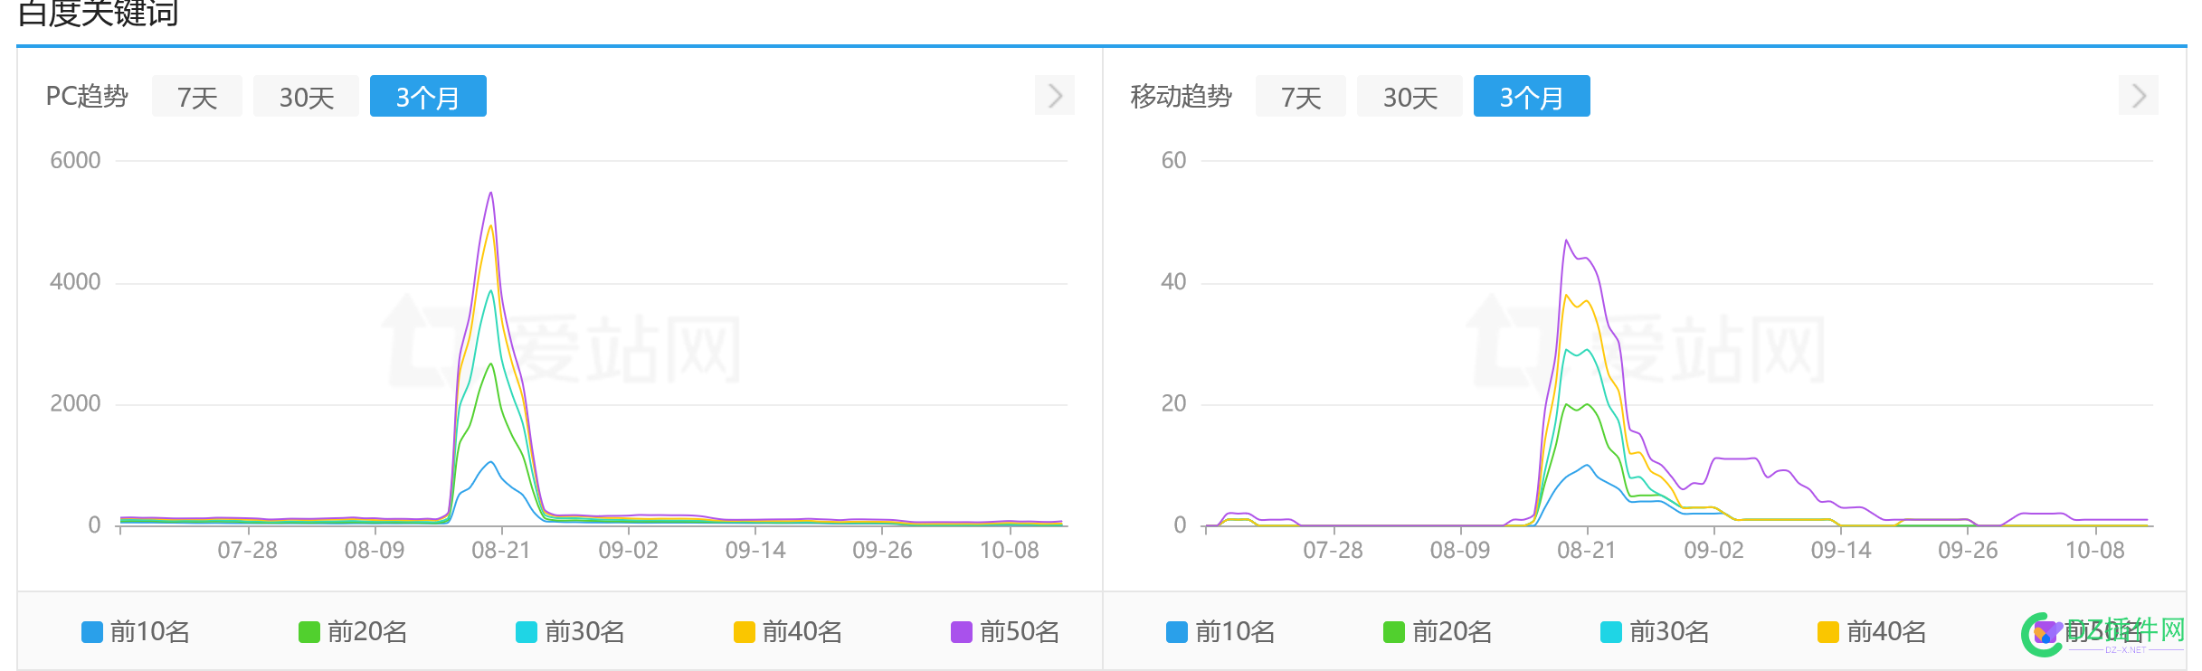Toggle 前30名 legend in PC chart
Image resolution: width=2202 pixels, height=671 pixels.
tap(570, 632)
